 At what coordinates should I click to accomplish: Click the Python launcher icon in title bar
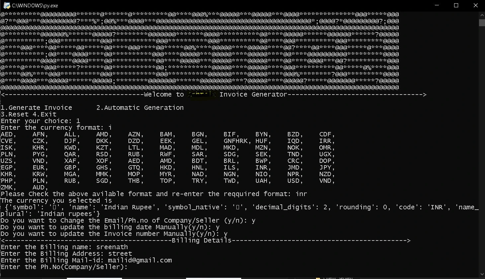(x=6, y=5)
